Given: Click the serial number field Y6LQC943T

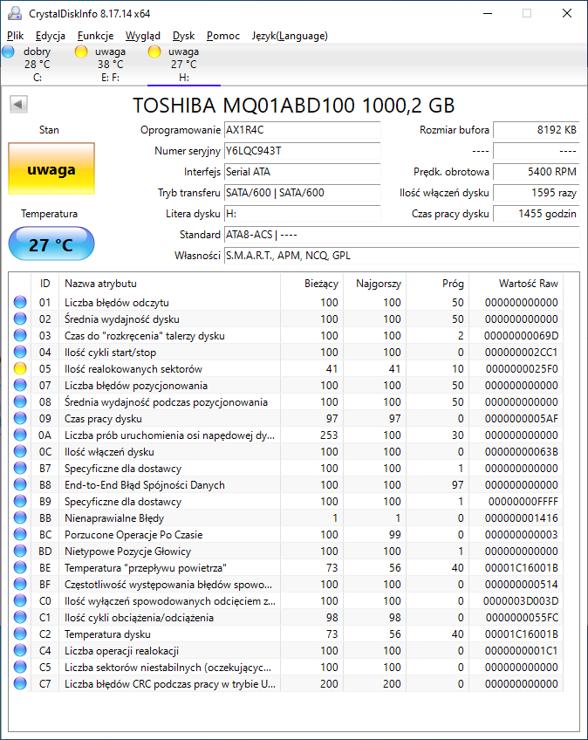Looking at the screenshot, I should pos(302,151).
